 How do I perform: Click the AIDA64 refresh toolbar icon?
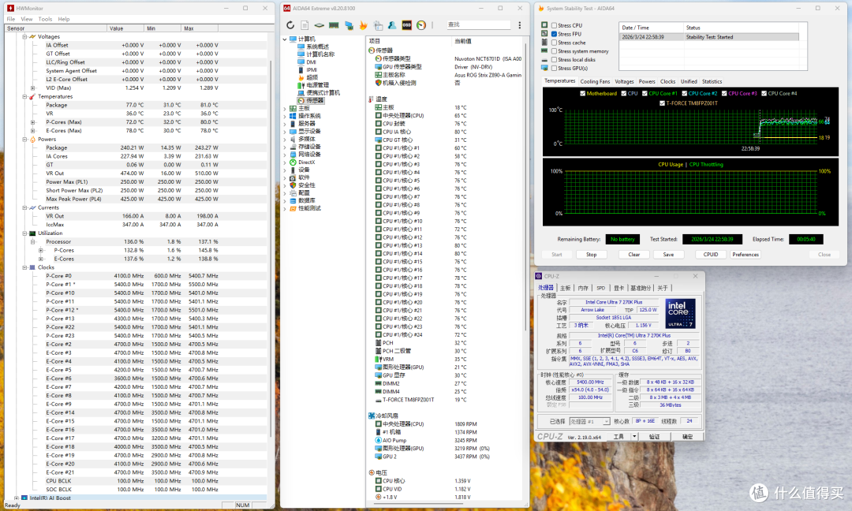click(x=290, y=25)
